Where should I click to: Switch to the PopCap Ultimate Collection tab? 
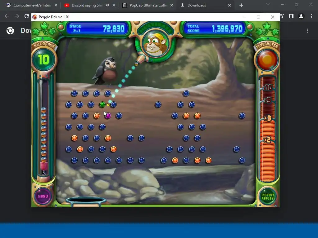click(x=148, y=5)
